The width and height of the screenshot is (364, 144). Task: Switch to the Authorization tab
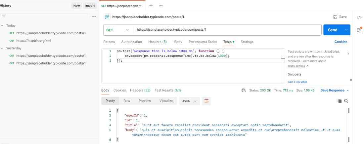pyautogui.click(x=131, y=42)
